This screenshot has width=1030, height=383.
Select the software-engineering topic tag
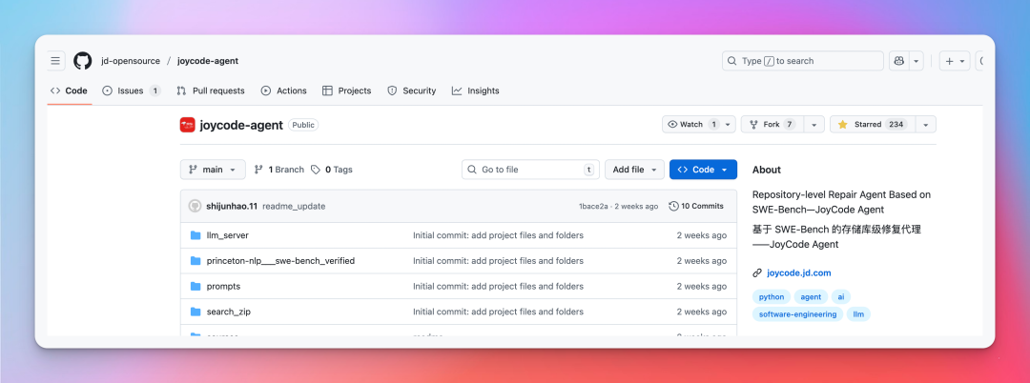point(797,314)
